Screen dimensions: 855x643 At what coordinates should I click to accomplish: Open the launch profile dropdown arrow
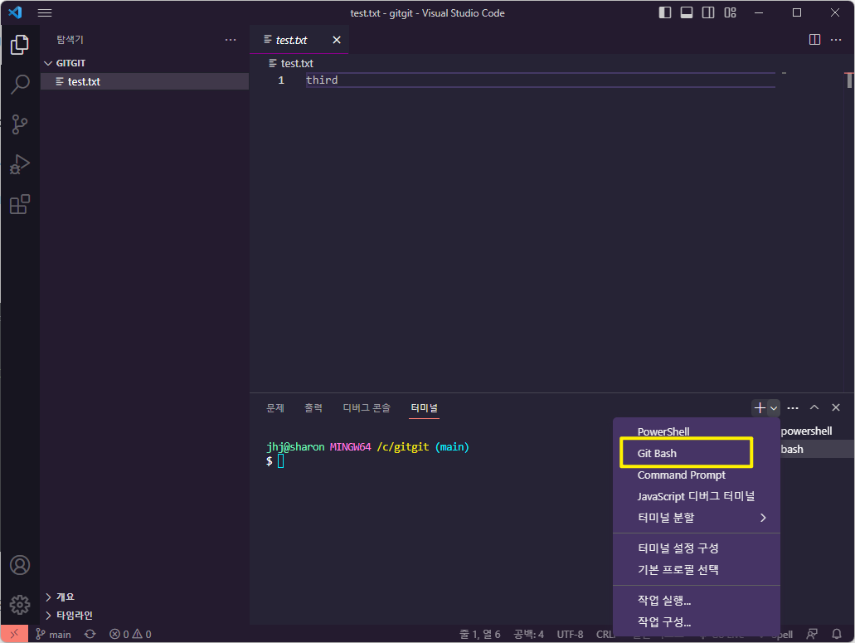point(774,408)
